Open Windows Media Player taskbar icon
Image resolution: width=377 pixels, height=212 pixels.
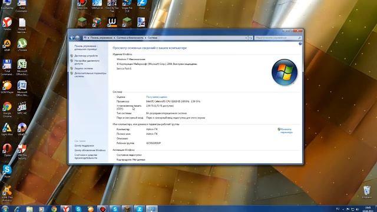pyautogui.click(x=42, y=209)
